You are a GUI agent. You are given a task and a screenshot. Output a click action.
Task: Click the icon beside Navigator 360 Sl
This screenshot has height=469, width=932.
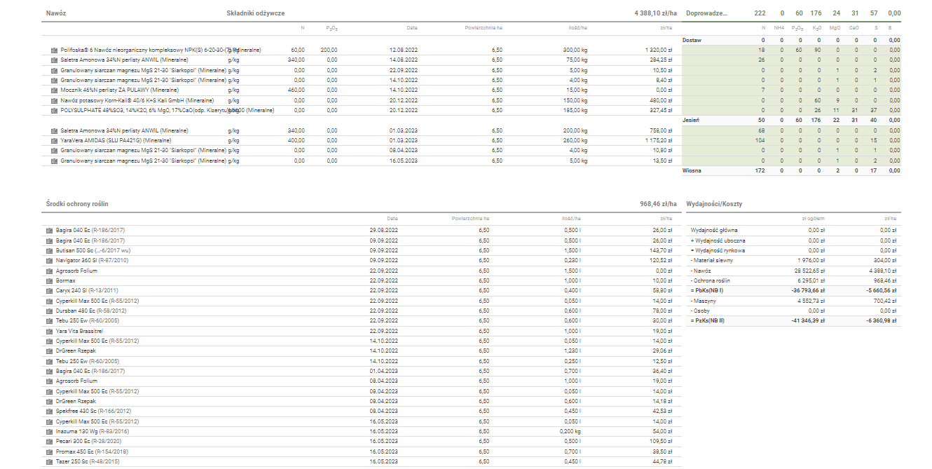(x=49, y=260)
